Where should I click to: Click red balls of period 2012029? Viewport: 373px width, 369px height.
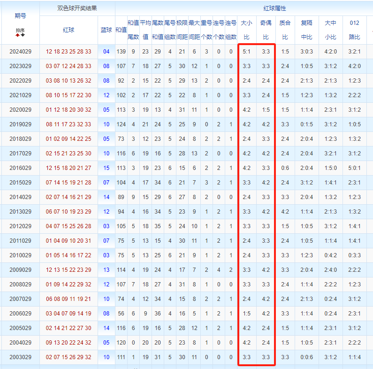point(69,226)
